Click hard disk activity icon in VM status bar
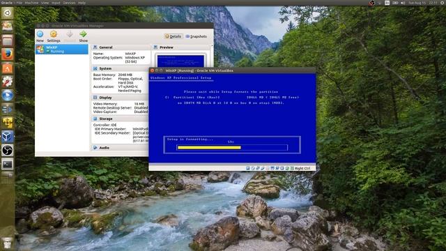This screenshot has width=446, height=251. 248,169
